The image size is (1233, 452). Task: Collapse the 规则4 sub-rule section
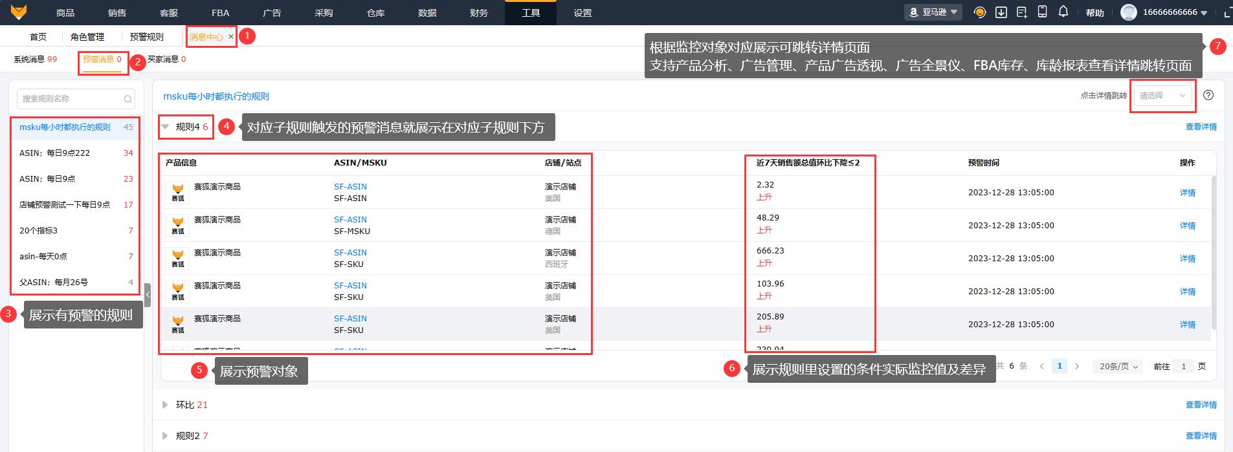(x=166, y=127)
